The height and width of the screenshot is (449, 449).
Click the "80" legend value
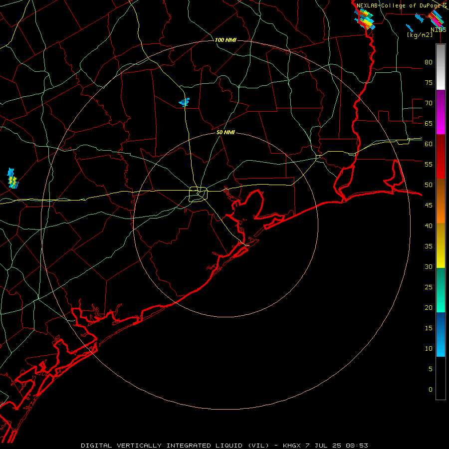429,62
